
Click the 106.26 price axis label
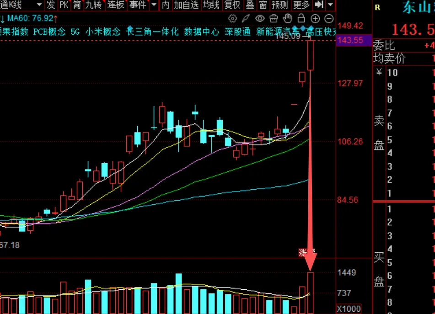pyautogui.click(x=350, y=142)
